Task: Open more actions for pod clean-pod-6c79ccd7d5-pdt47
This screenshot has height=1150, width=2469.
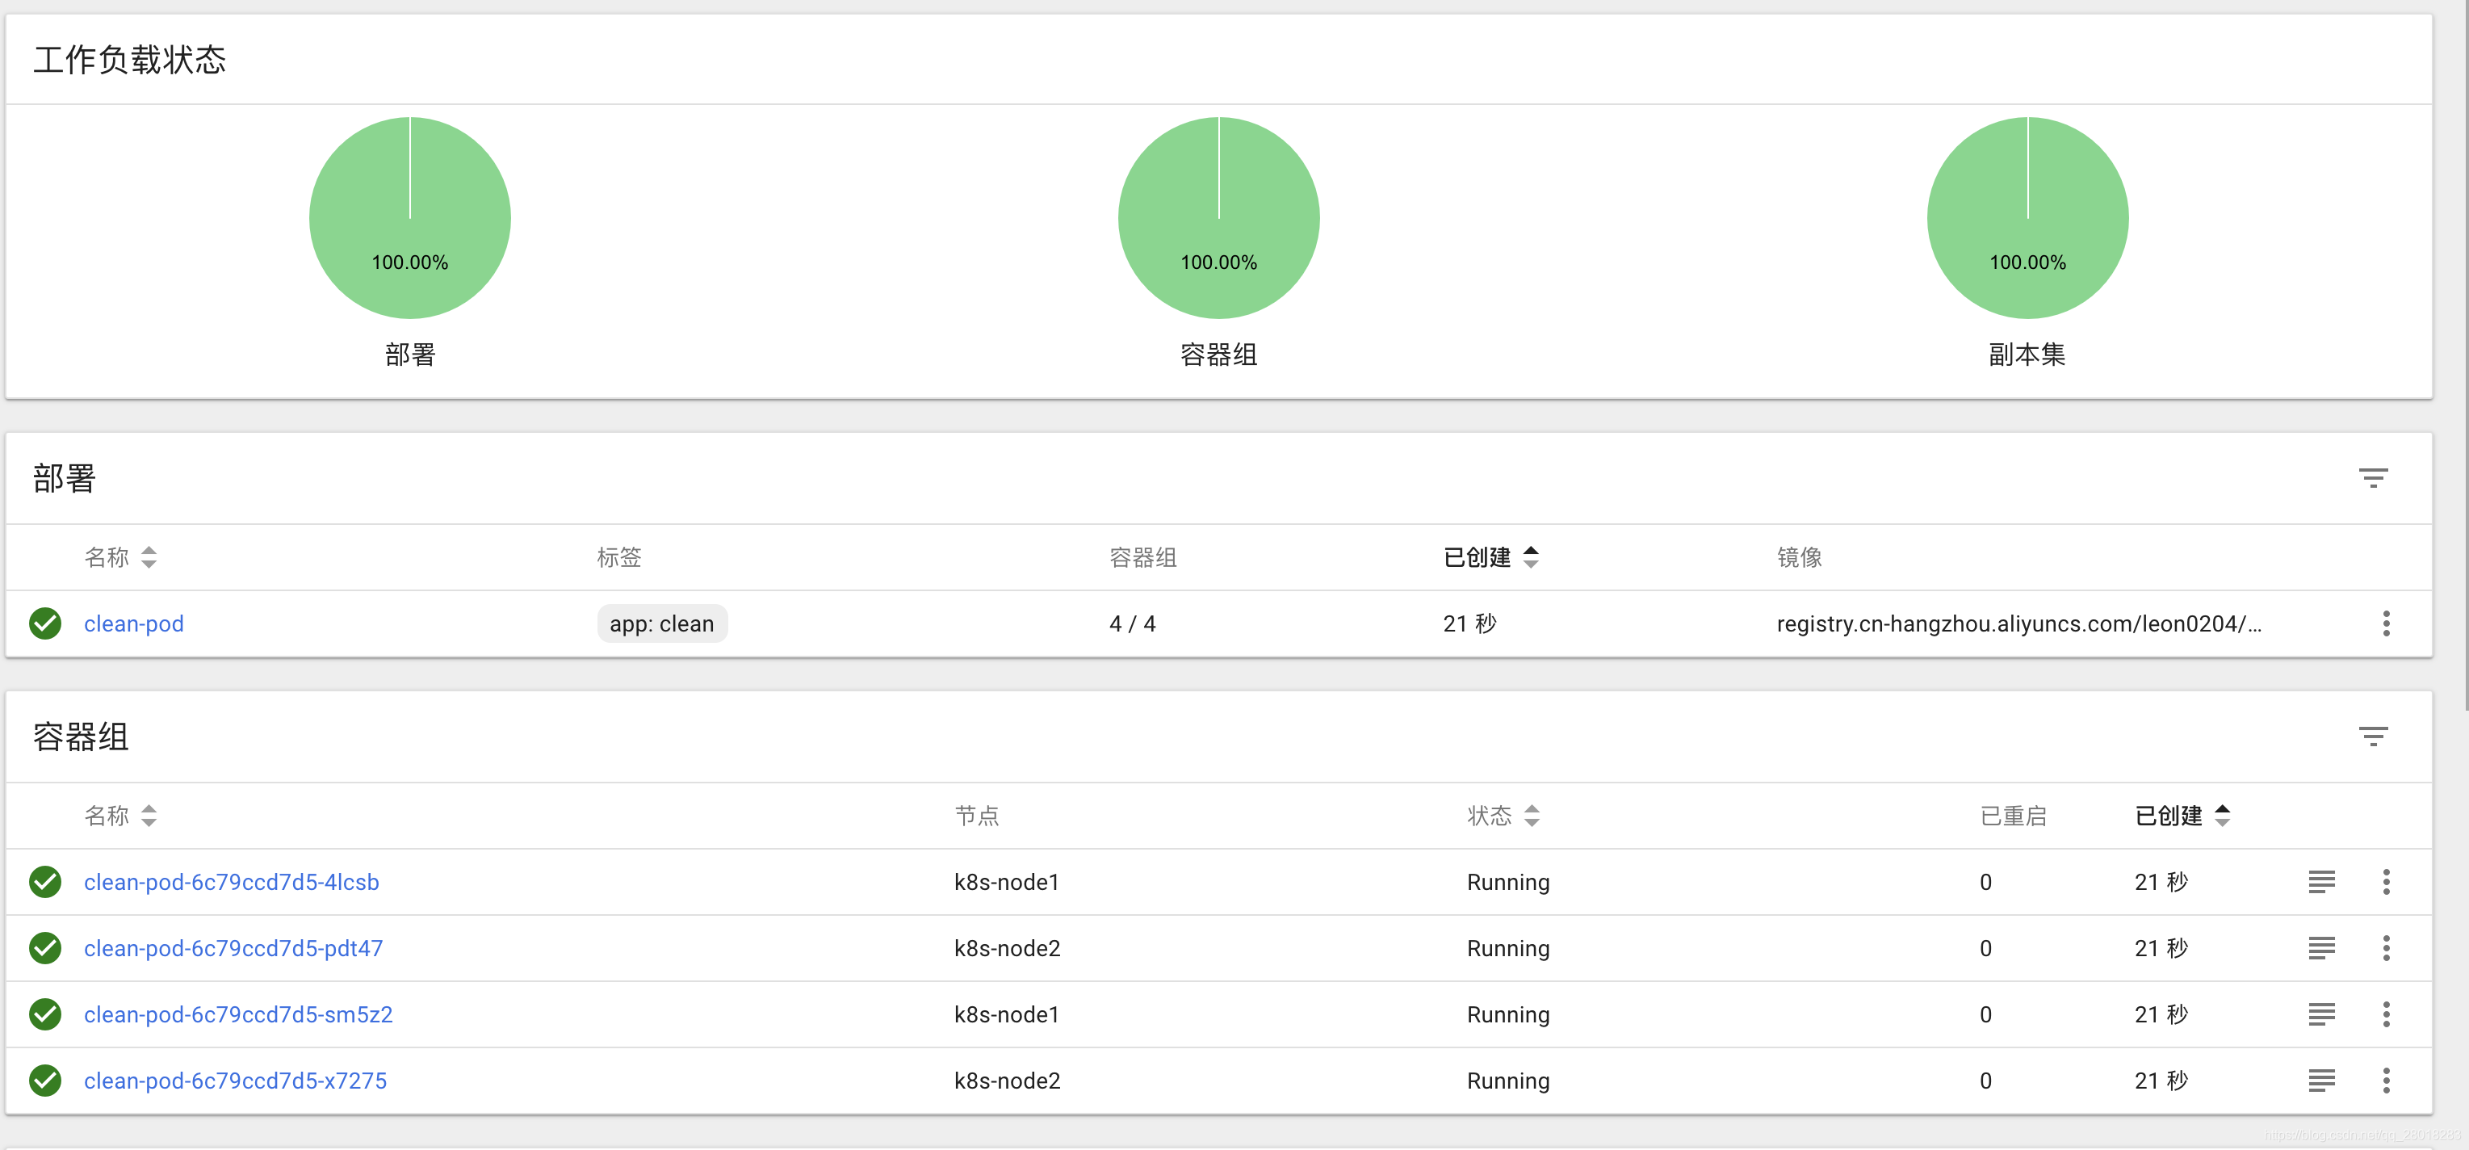Action: coord(2386,948)
